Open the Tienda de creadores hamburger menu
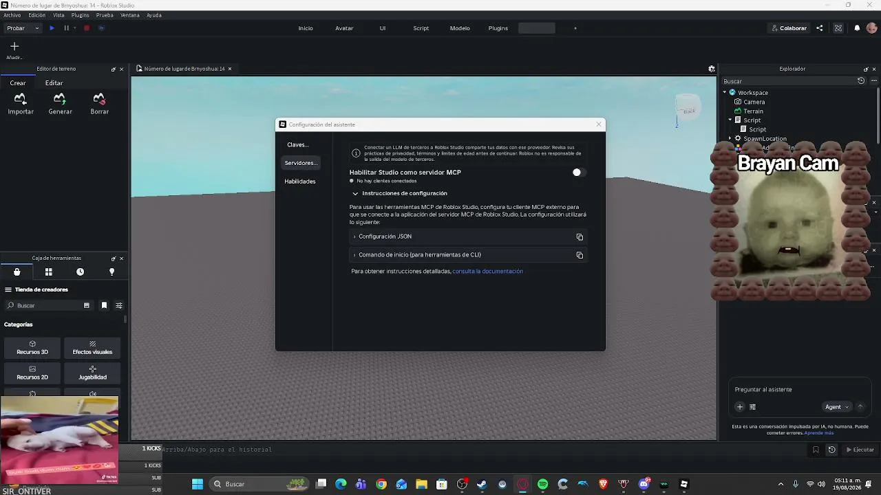Screen dimensions: 881x495 coord(8,290)
